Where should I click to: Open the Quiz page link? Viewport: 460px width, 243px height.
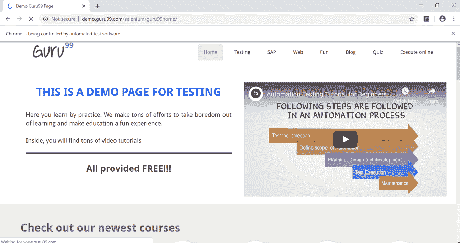378,52
